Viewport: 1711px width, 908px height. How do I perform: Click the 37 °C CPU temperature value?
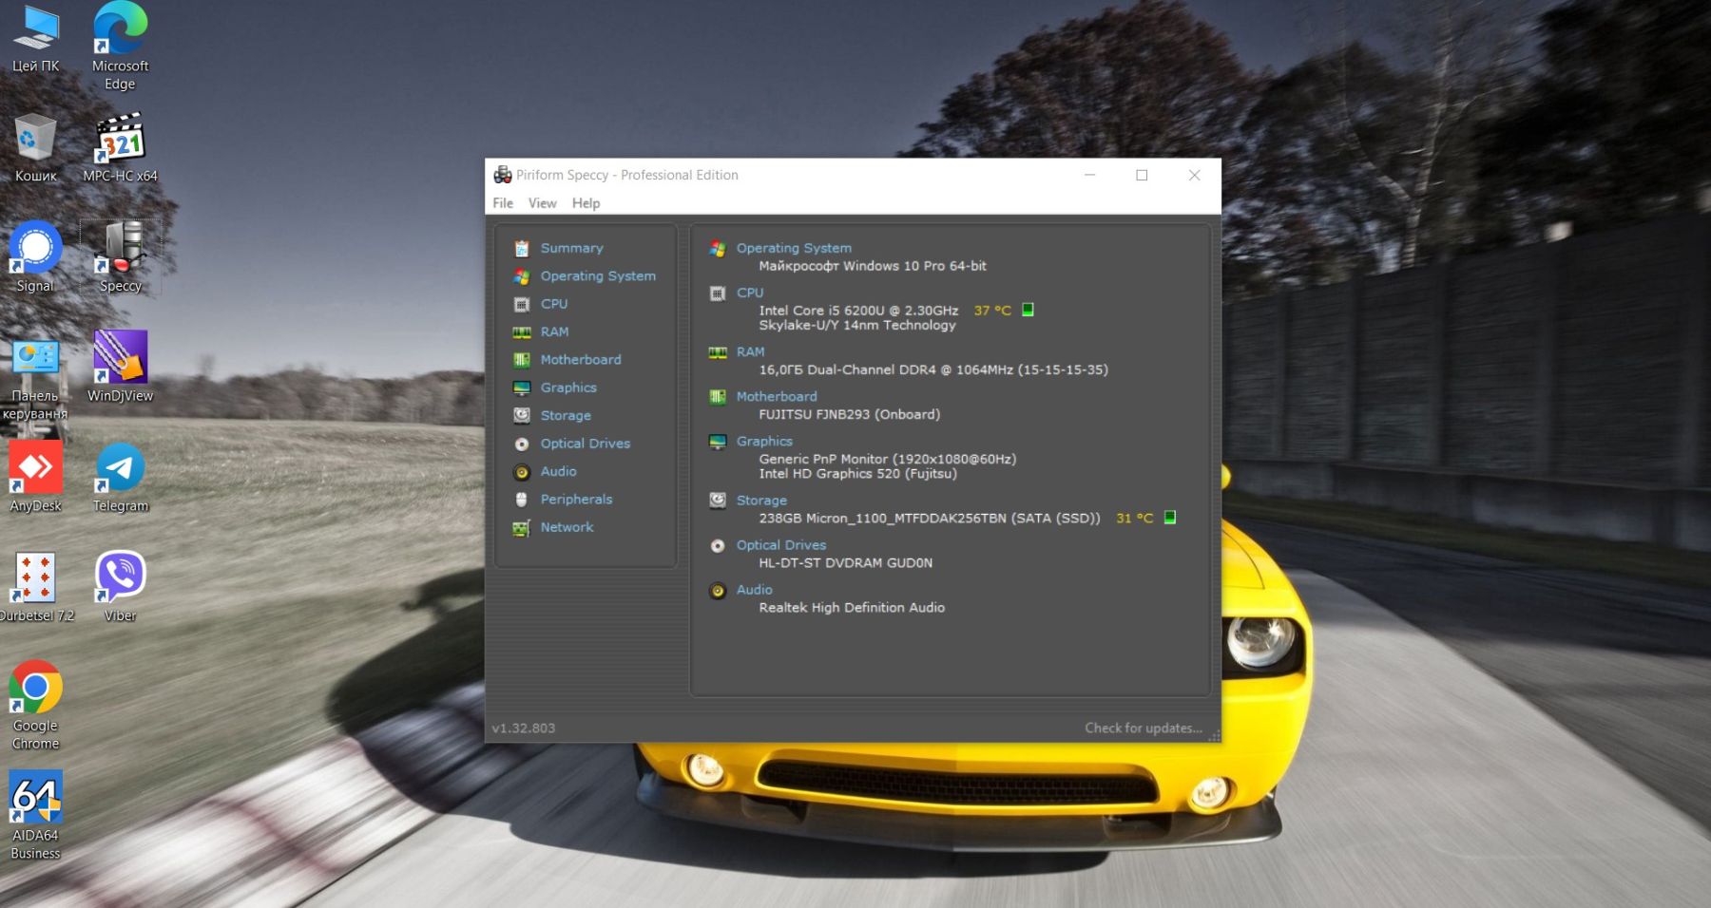click(992, 311)
